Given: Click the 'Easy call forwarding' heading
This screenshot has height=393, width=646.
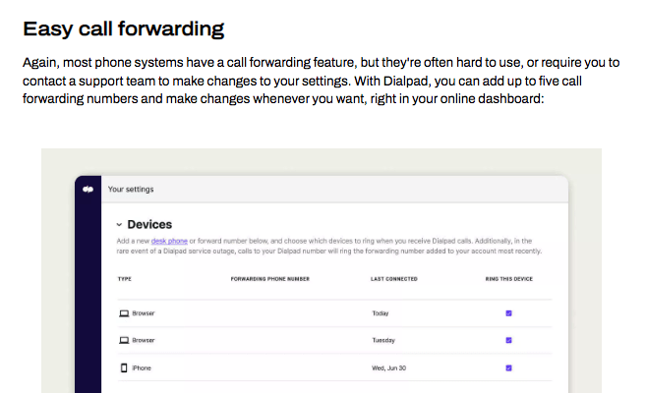Looking at the screenshot, I should (x=123, y=29).
